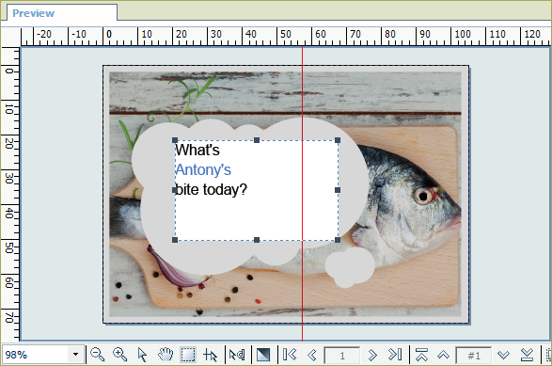Go to the next page
The height and width of the screenshot is (366, 552).
click(372, 355)
